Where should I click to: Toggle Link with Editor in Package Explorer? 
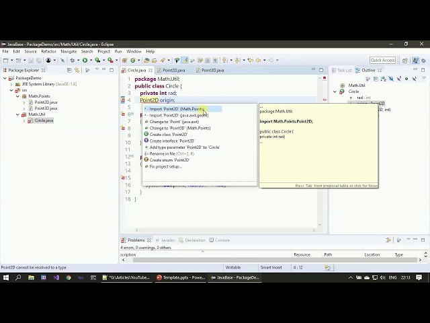point(77,70)
